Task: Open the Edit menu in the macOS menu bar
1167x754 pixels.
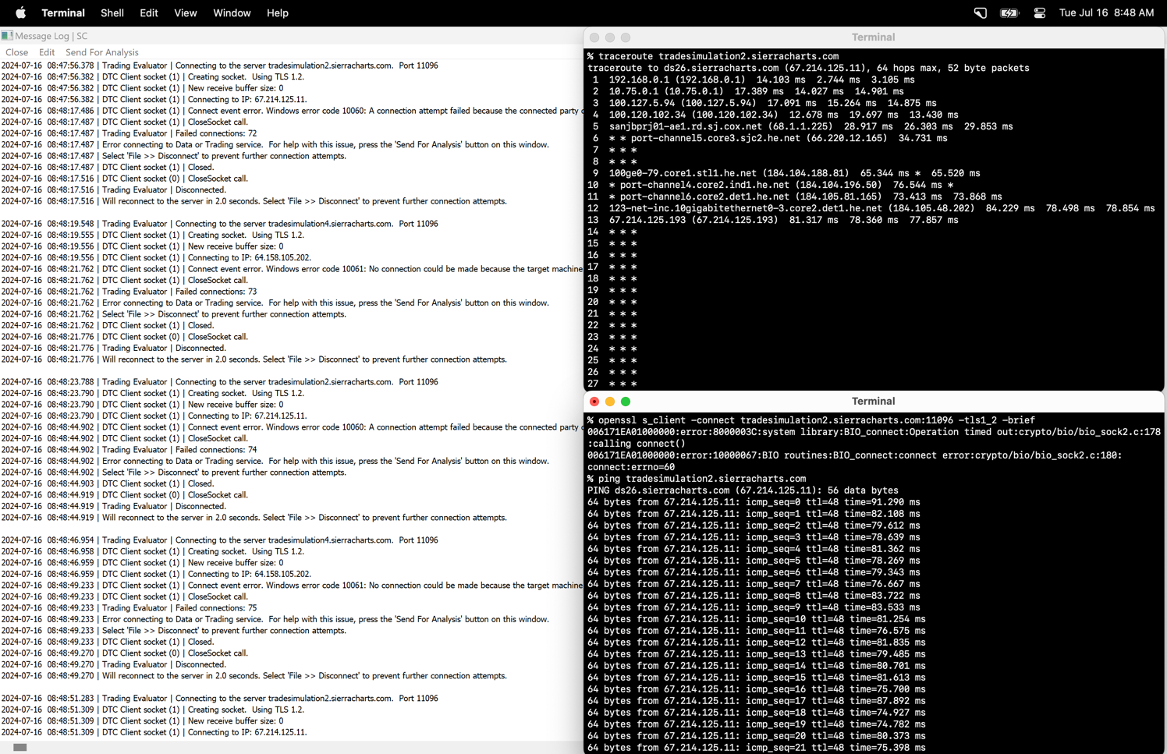Action: pos(149,13)
